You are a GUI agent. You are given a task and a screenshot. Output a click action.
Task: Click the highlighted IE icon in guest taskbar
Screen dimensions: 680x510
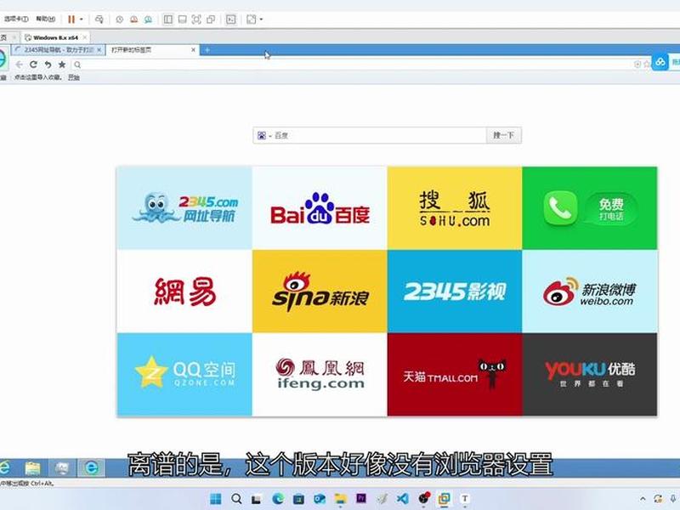coord(92,467)
